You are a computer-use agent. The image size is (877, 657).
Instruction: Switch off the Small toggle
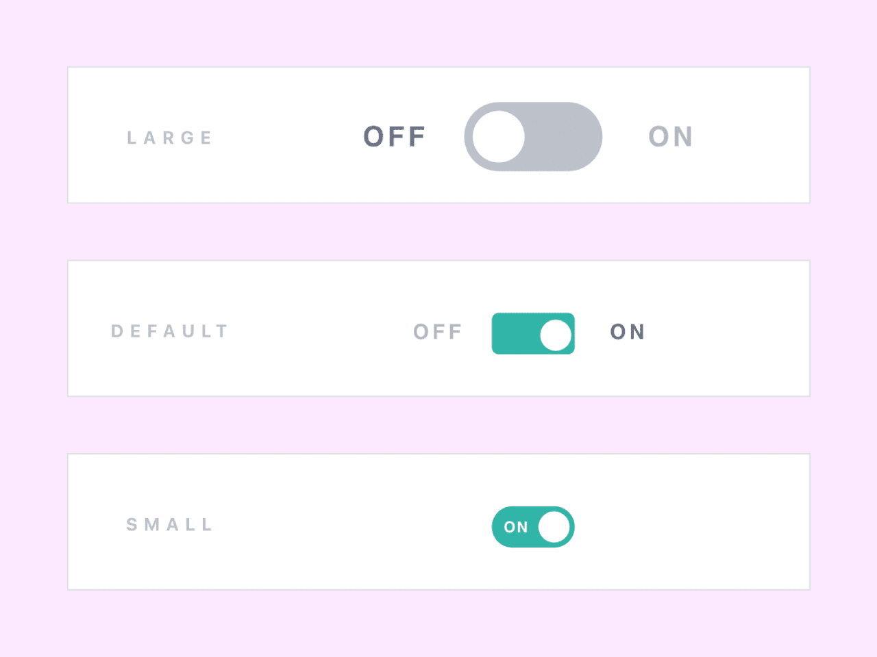[x=533, y=527]
